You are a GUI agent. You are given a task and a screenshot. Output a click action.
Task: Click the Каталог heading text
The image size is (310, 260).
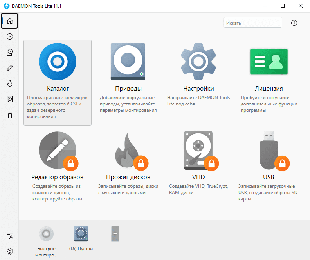58,89
